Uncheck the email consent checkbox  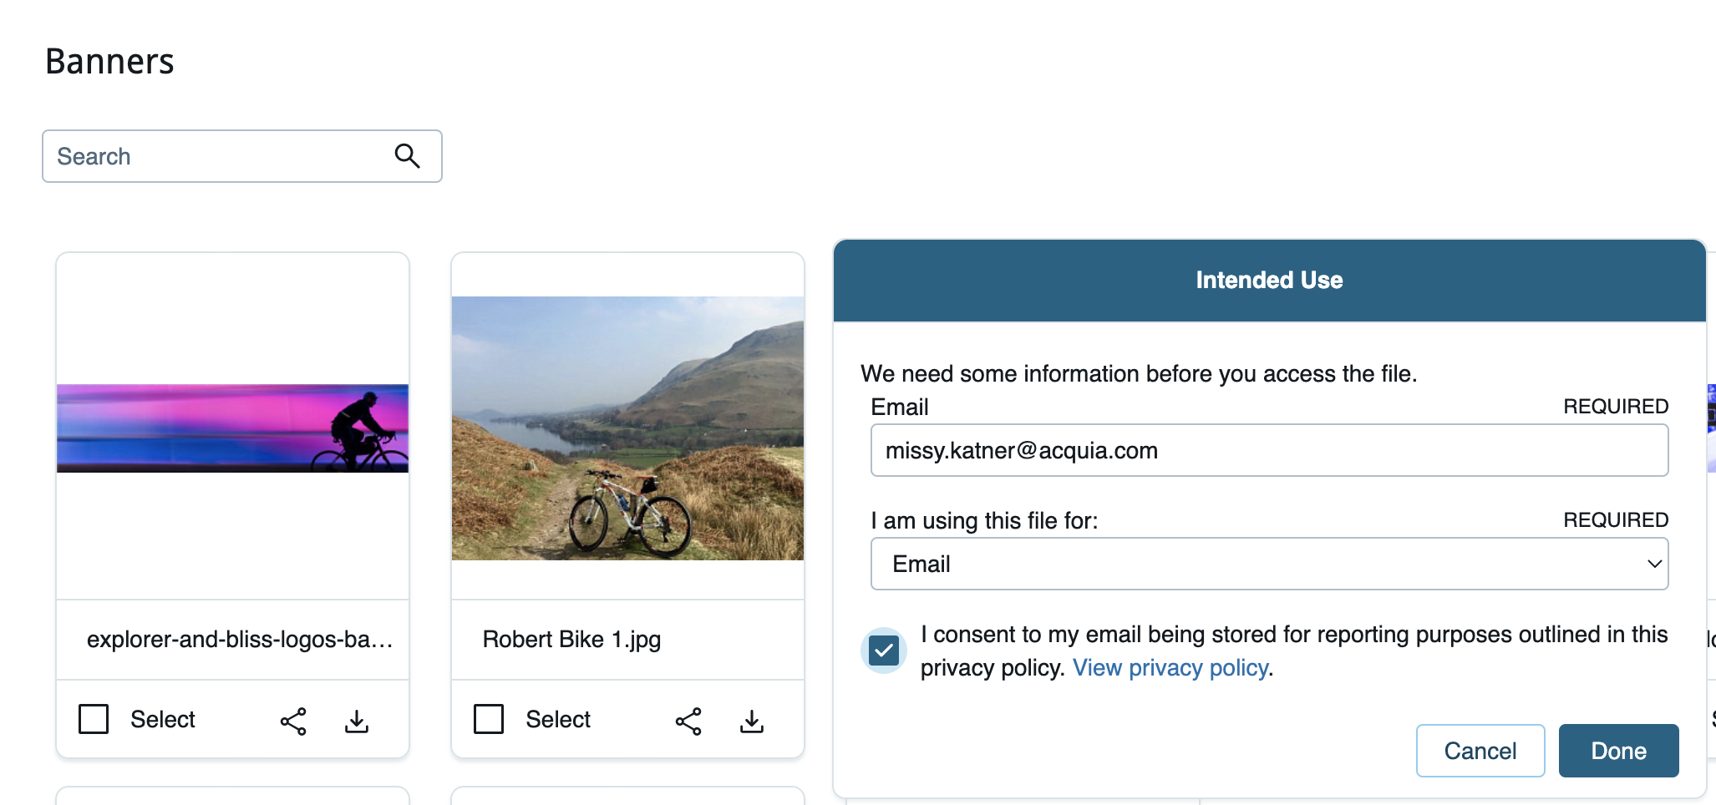884,651
